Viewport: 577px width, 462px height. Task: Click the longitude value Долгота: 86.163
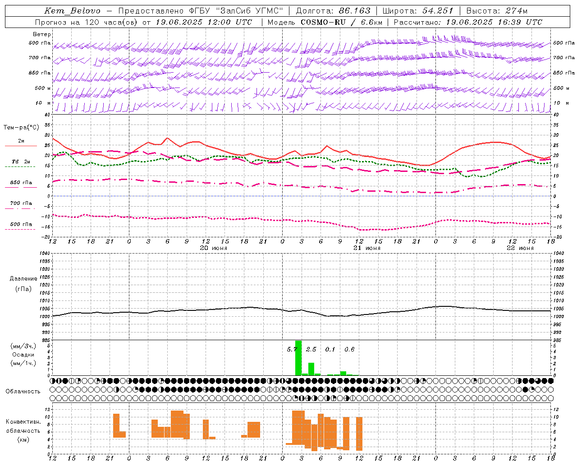click(x=333, y=11)
